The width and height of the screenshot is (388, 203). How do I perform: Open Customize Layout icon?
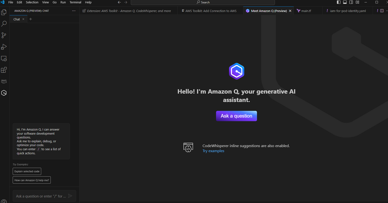click(x=357, y=2)
